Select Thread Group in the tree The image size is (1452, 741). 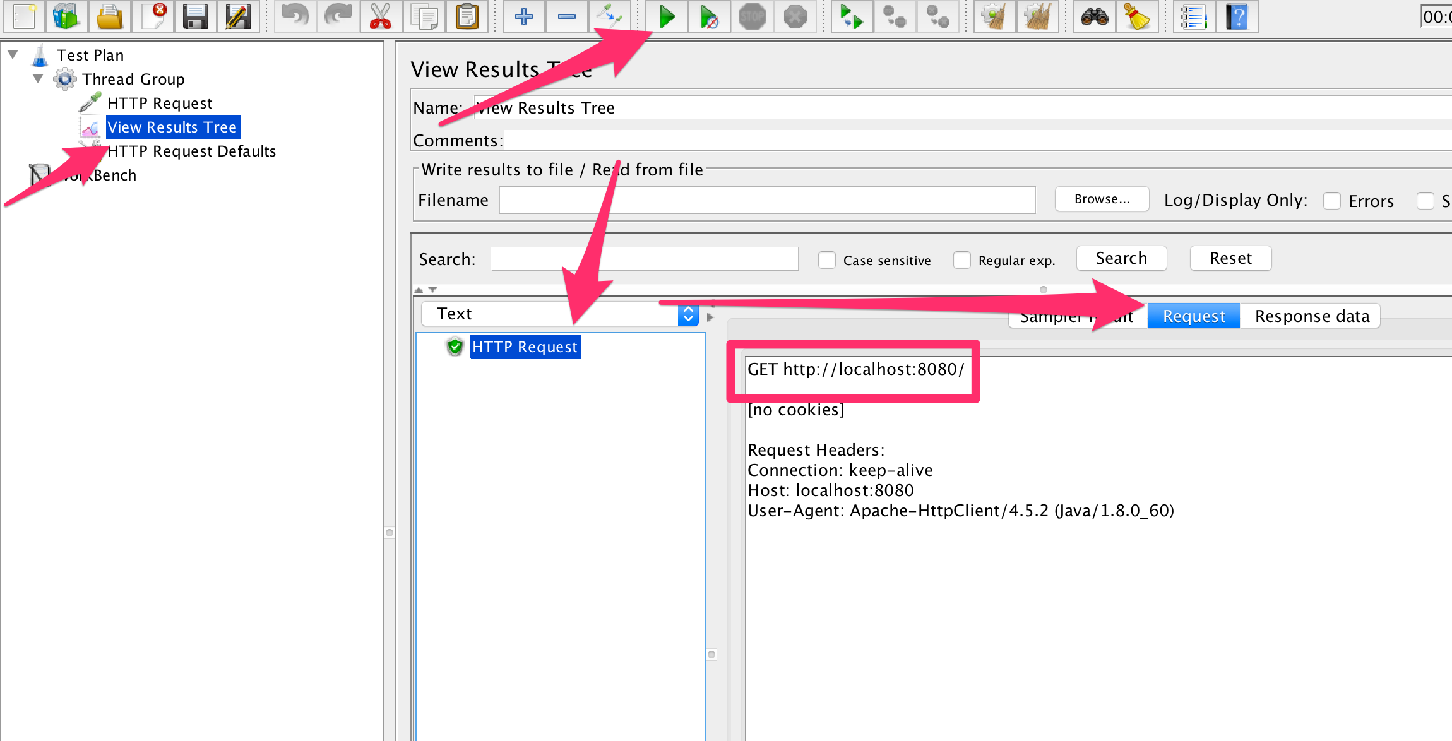(133, 80)
